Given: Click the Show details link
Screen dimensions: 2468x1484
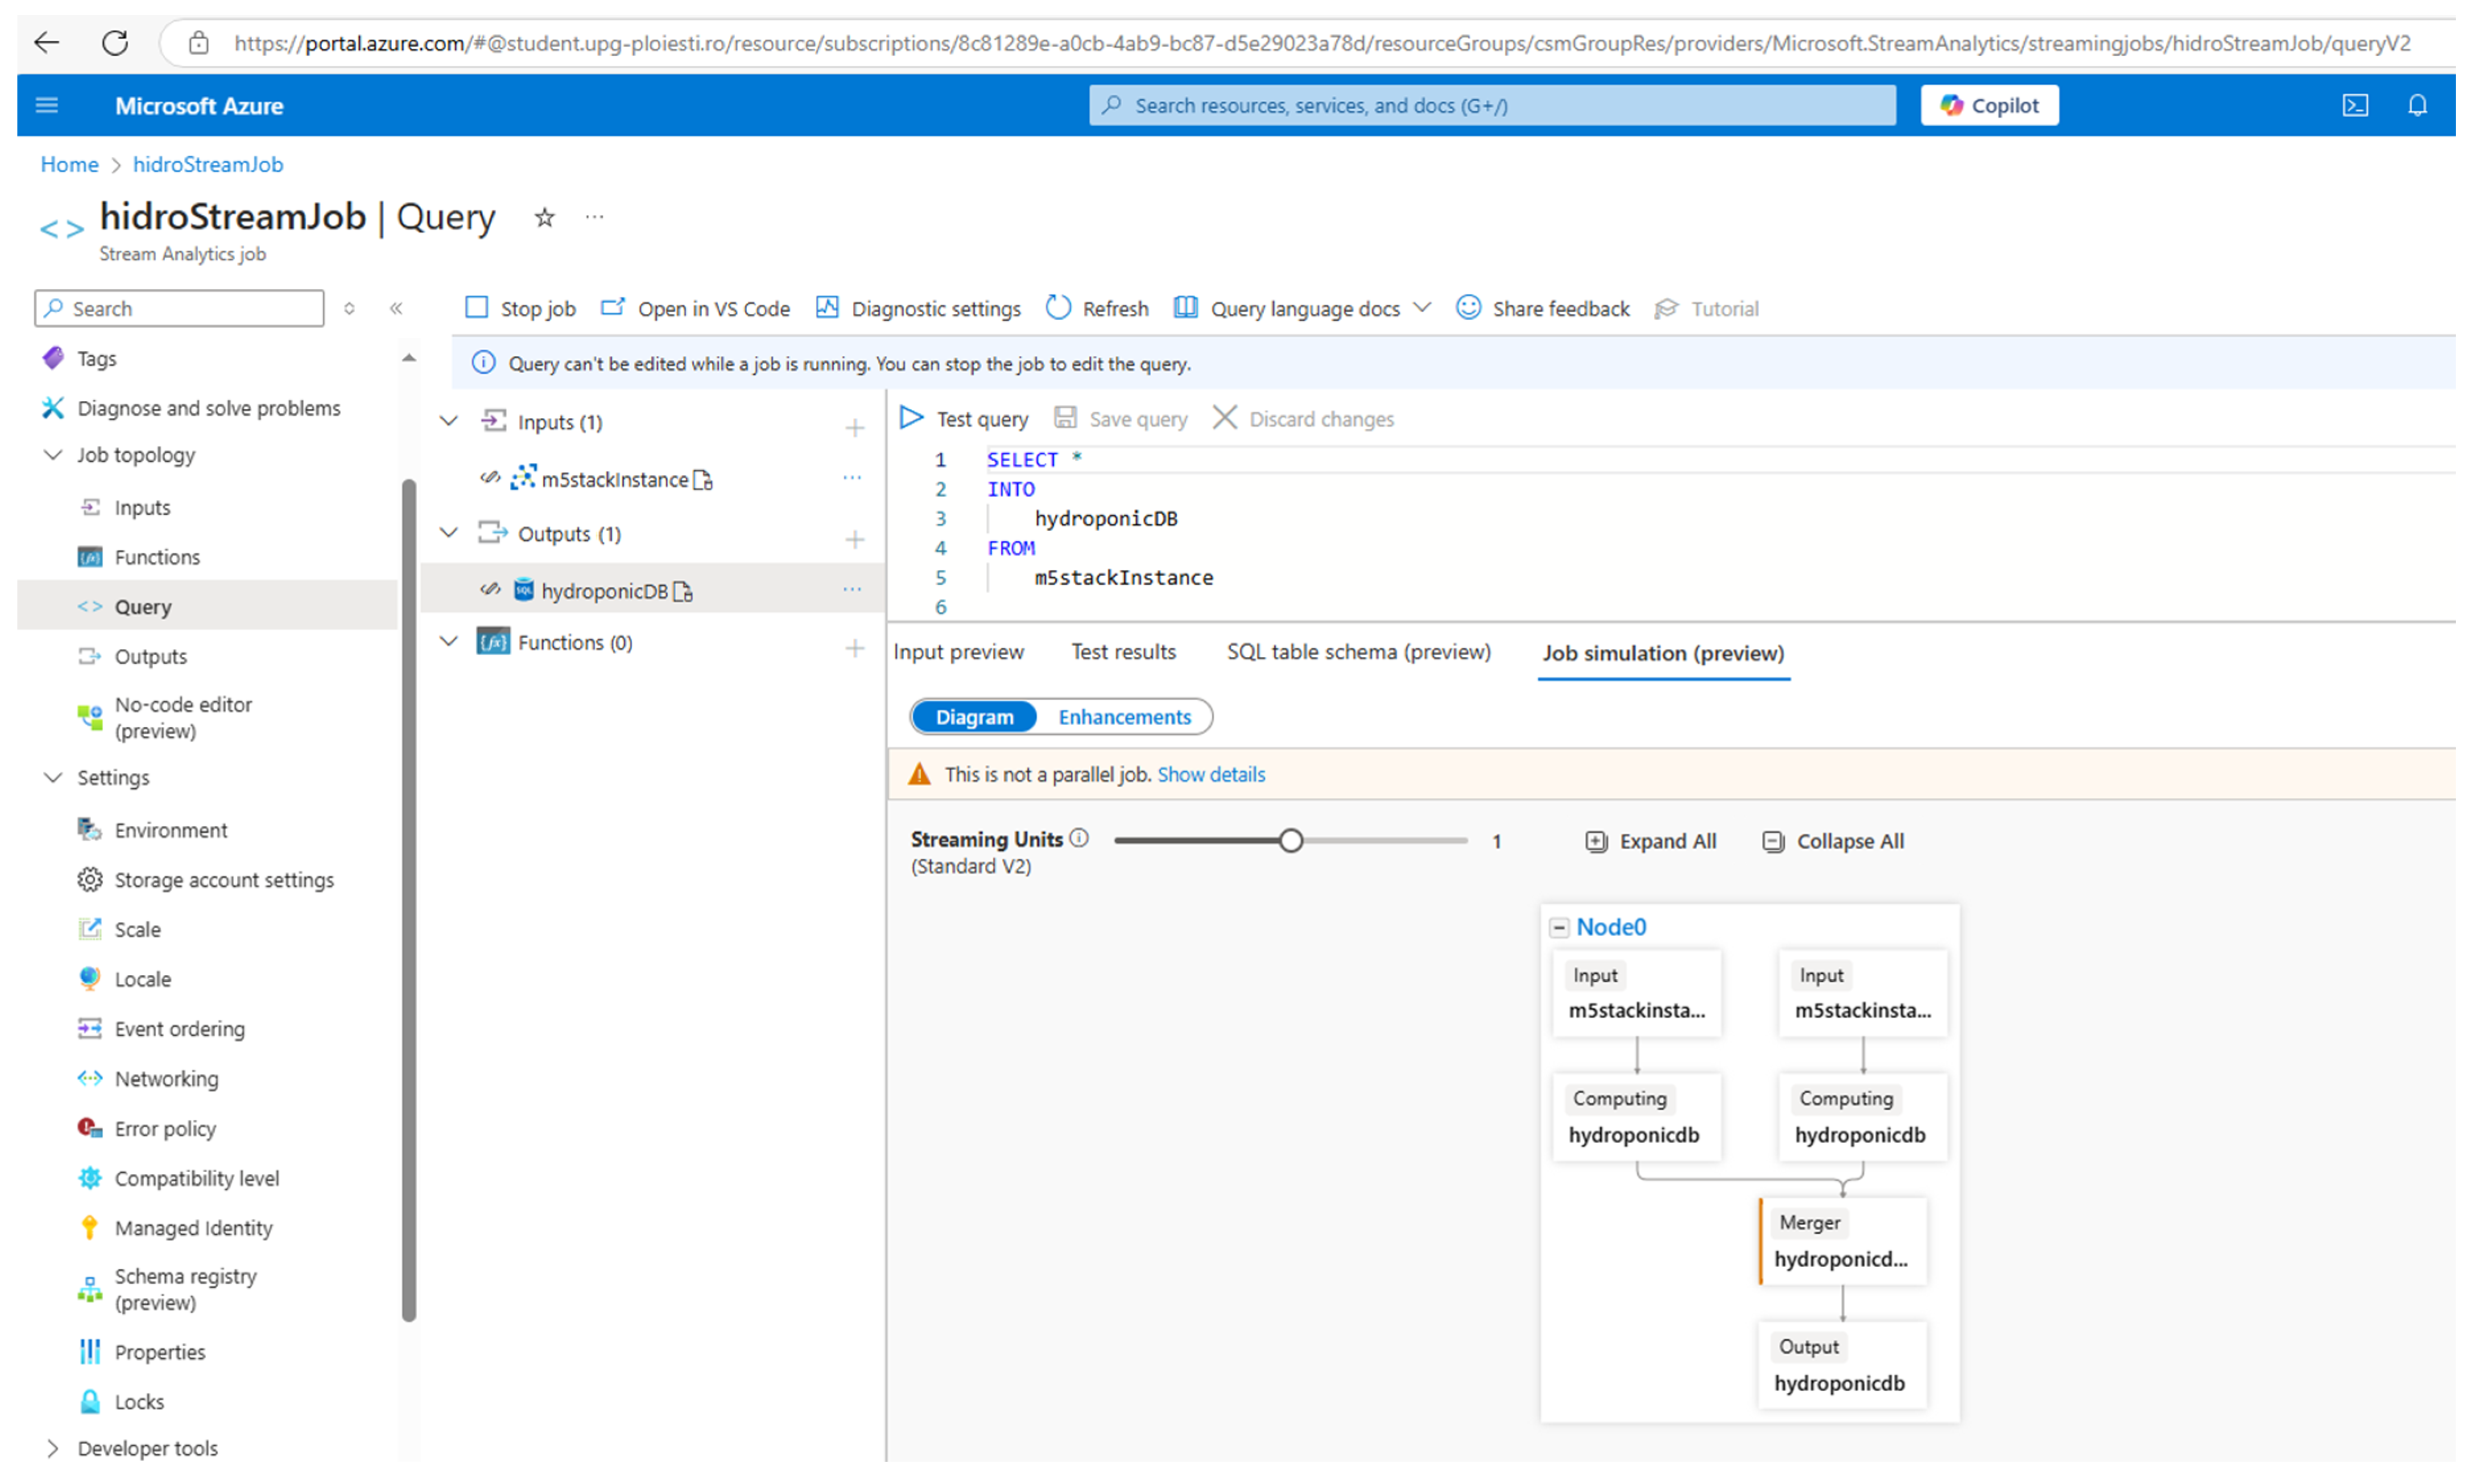Looking at the screenshot, I should (1210, 774).
